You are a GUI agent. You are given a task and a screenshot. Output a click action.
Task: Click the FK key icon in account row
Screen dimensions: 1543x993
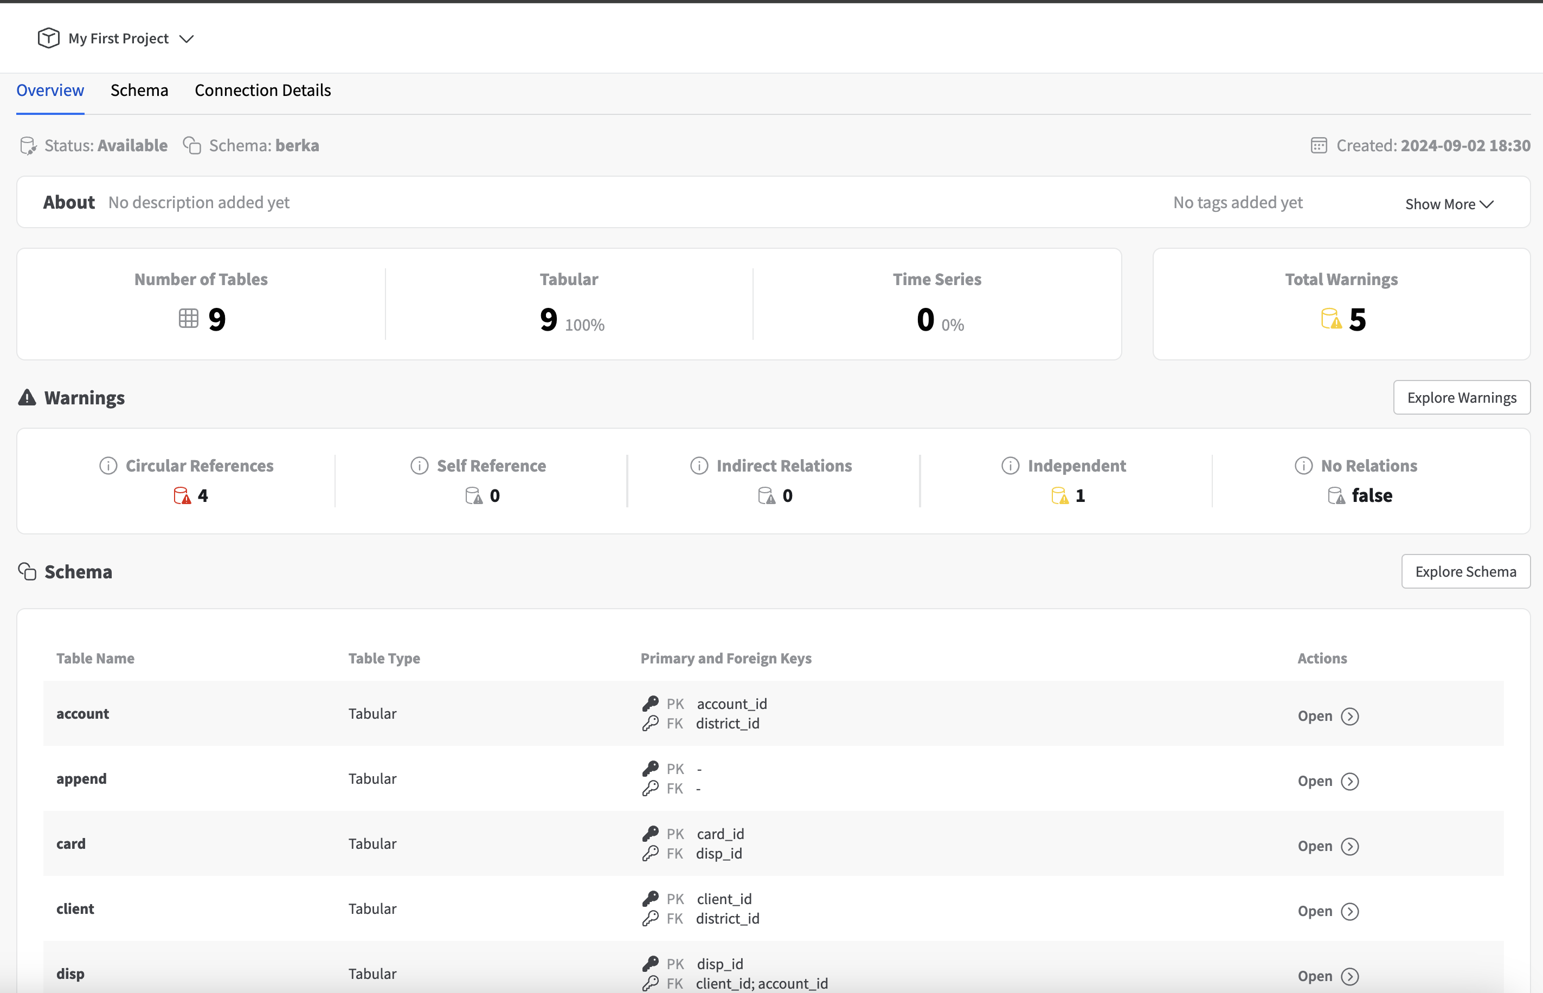coord(651,724)
